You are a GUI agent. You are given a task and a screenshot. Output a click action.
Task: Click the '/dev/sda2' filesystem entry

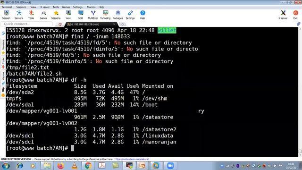20,92
